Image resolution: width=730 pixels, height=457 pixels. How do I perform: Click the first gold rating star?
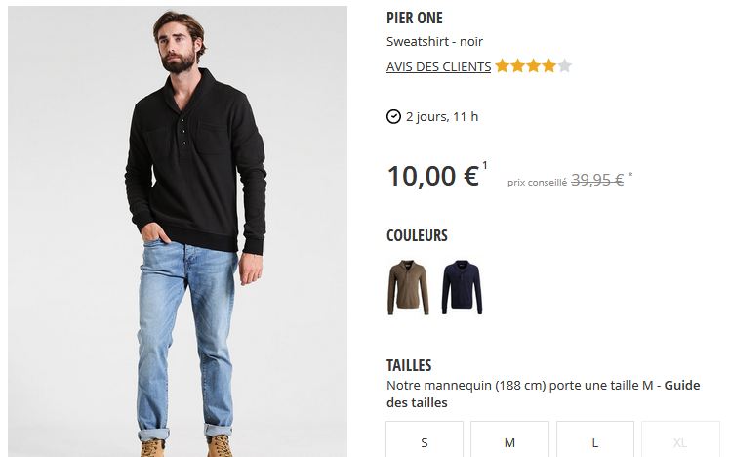point(503,66)
